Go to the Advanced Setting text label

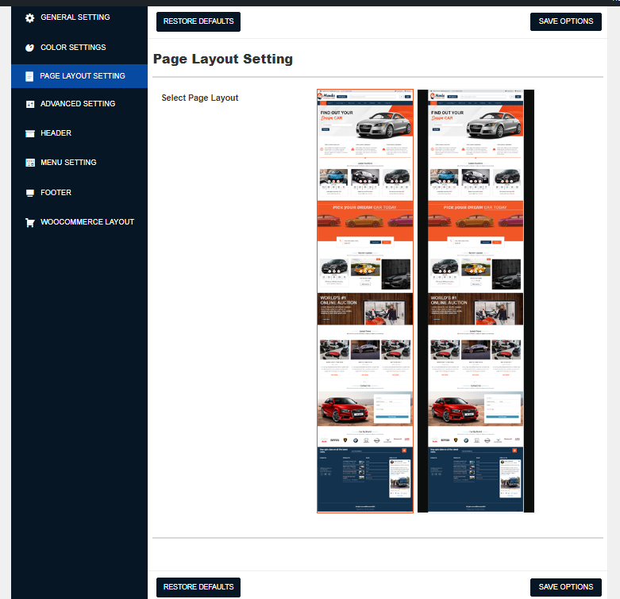78,104
